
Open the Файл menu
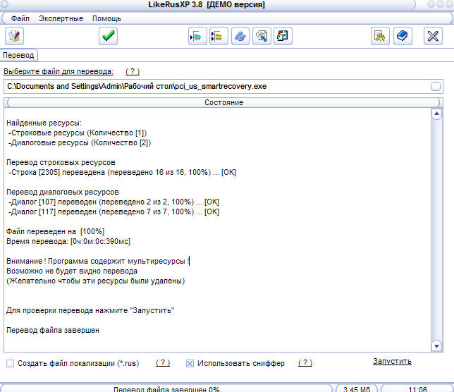click(x=20, y=18)
